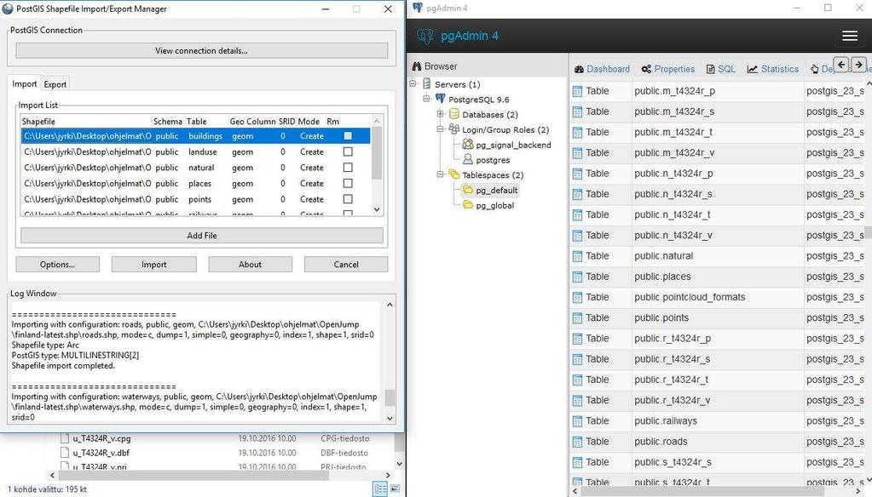
Task: Collapse the Tablespaces (2) node
Action: pos(440,174)
